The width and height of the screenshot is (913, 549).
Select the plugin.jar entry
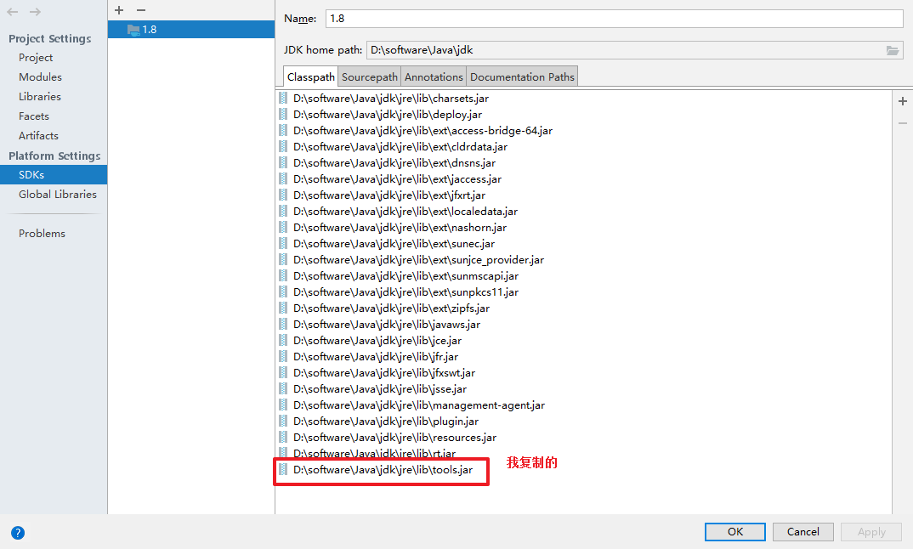click(386, 421)
